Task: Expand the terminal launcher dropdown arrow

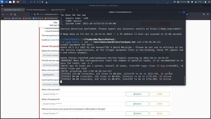Action: point(23,2)
